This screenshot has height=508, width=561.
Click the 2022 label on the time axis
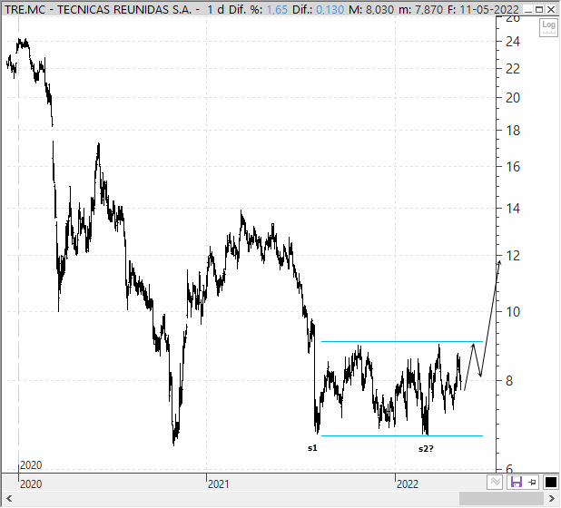(x=408, y=484)
